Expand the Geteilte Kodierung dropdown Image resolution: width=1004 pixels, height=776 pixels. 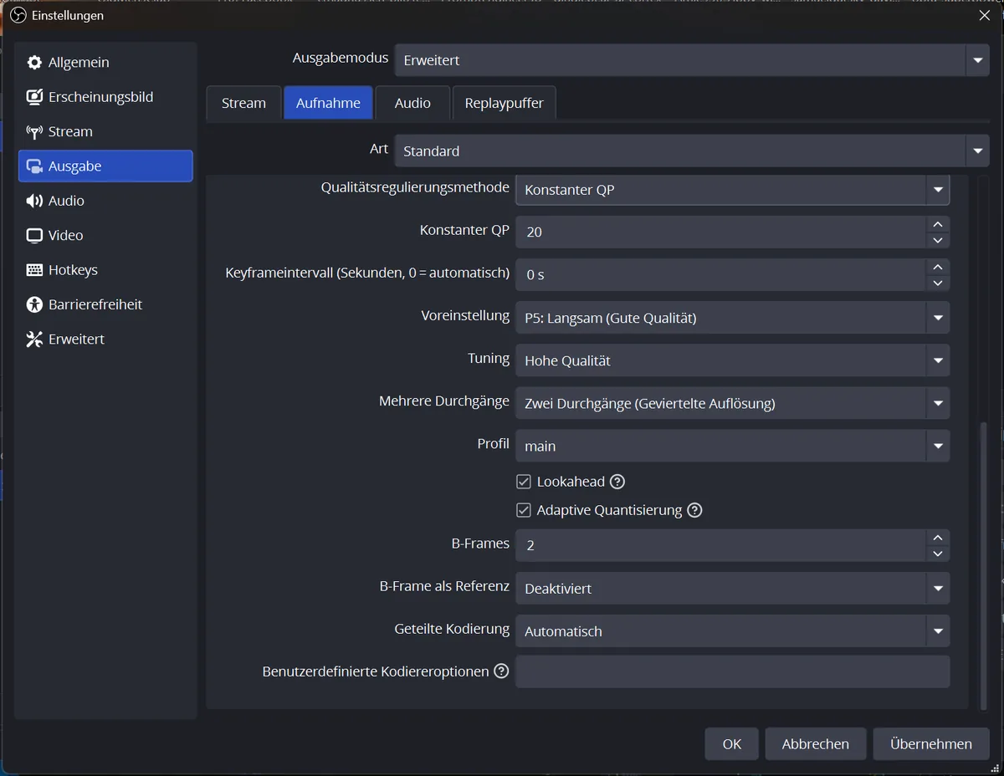(732, 631)
